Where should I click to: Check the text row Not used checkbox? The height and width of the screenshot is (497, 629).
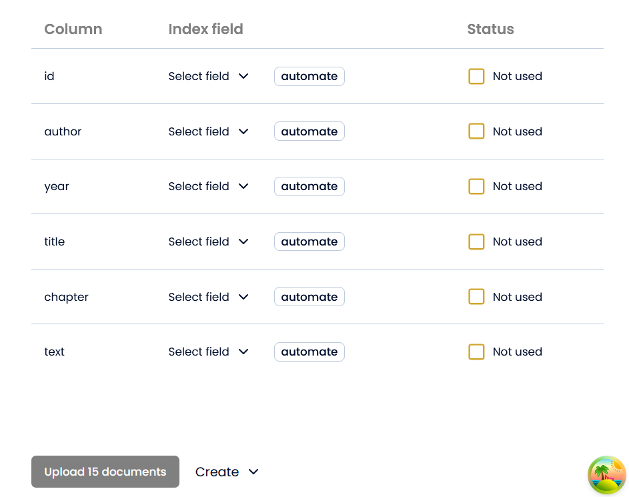click(476, 352)
